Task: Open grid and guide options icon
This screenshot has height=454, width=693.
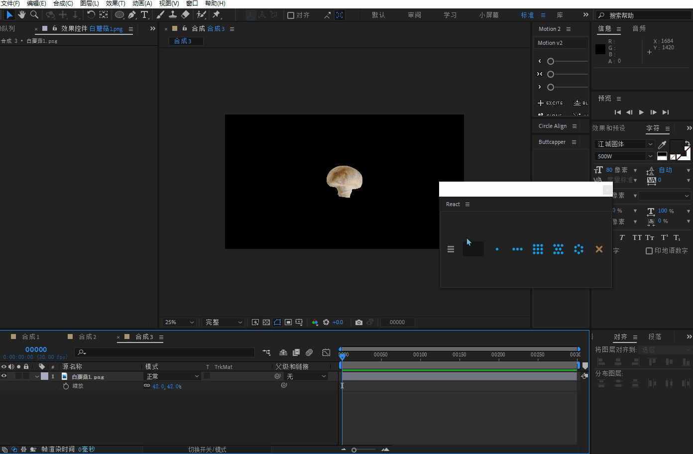Action: click(x=299, y=322)
